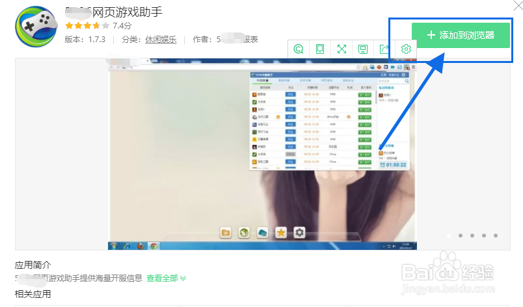Viewport: 523px width, 307px height.
Task: Click the green 添加到浏览器 button
Action: click(461, 35)
